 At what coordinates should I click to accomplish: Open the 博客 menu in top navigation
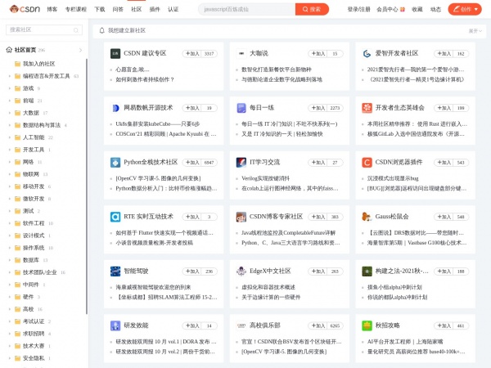(52, 9)
